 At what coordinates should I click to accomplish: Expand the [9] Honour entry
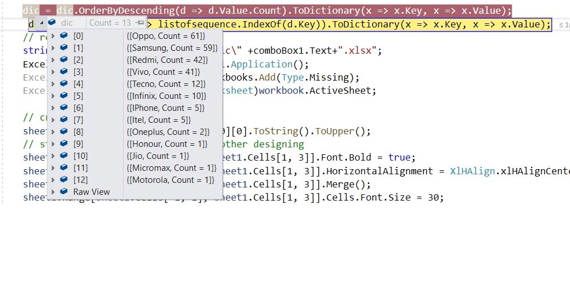pyautogui.click(x=53, y=143)
